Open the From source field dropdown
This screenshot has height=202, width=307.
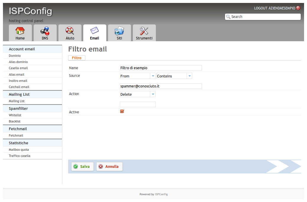tap(138, 76)
